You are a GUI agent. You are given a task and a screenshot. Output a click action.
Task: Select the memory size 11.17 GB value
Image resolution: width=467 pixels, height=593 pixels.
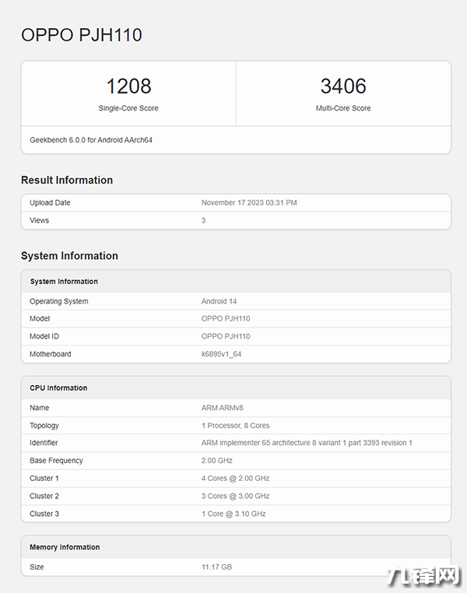tap(216, 567)
